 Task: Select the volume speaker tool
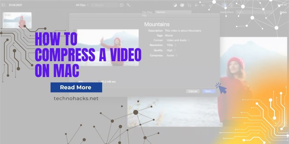point(203,5)
